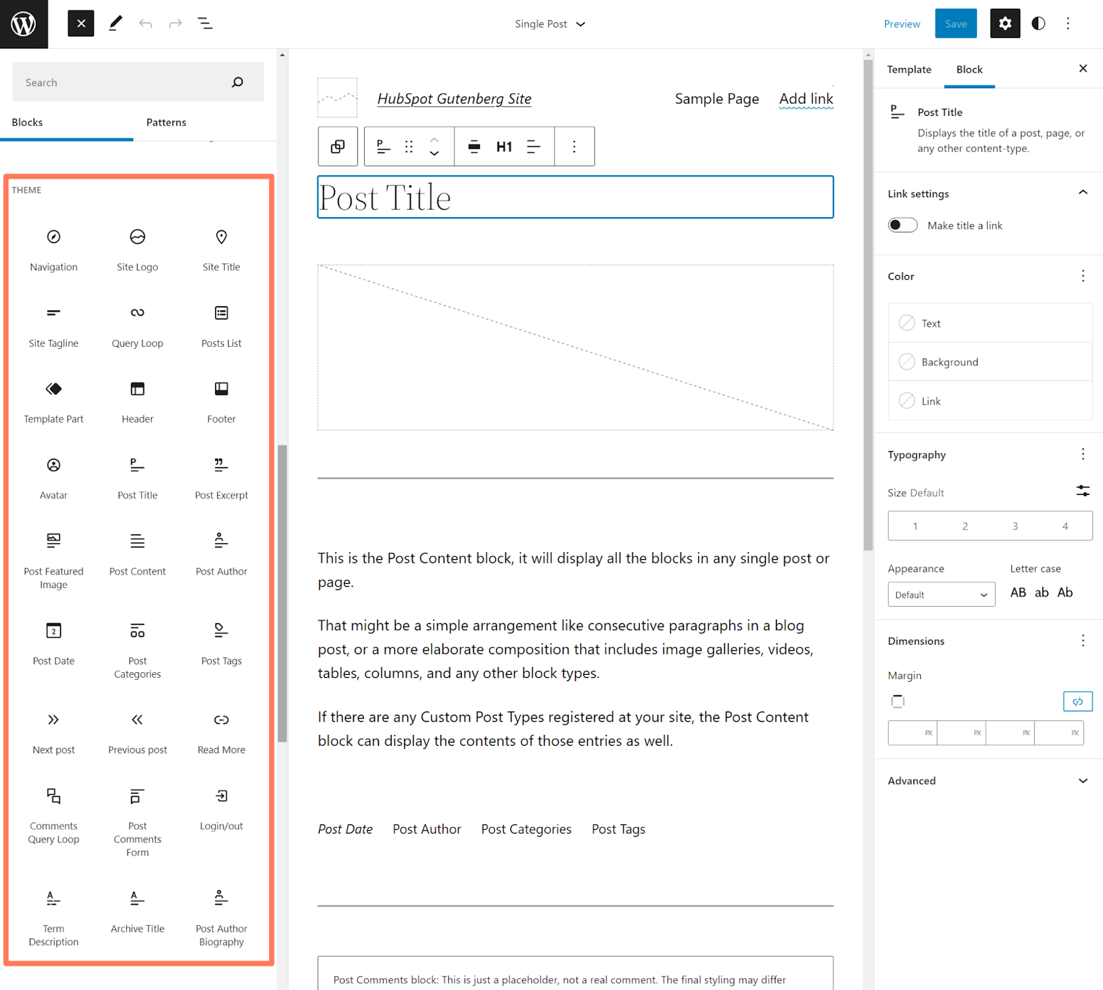Undo the last change

coord(145,23)
